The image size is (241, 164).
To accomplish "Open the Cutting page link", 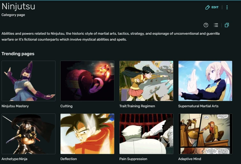I will click(x=66, y=106).
